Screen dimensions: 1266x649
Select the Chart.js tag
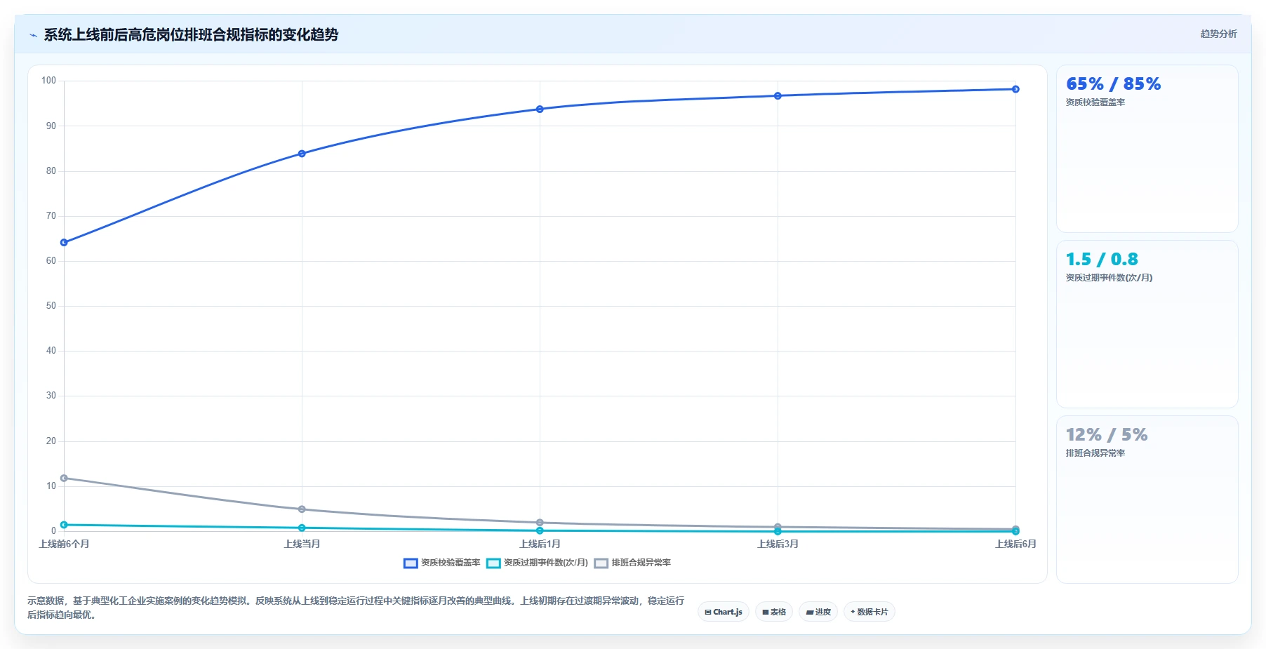tap(724, 612)
